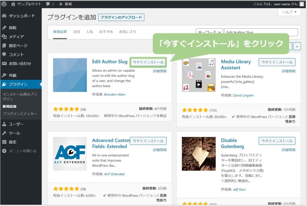Open 詳細情報 for Media Library Assistant

point(289,71)
